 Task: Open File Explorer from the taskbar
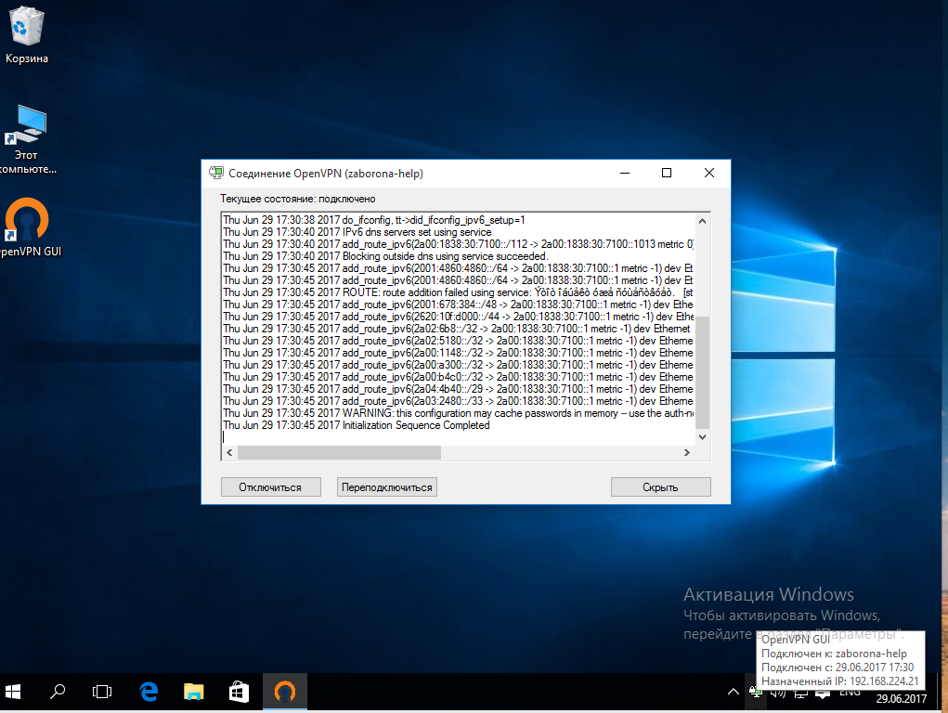pyautogui.click(x=194, y=692)
